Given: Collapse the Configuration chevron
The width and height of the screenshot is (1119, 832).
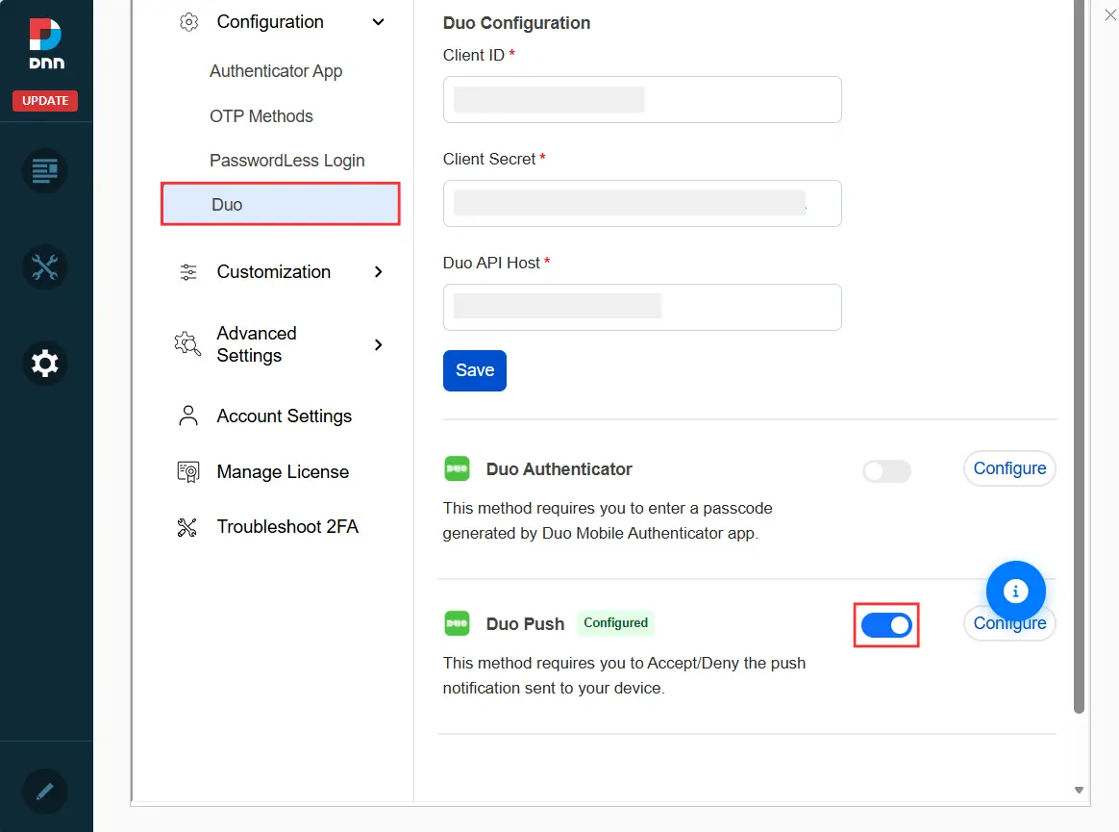Looking at the screenshot, I should click(x=378, y=22).
